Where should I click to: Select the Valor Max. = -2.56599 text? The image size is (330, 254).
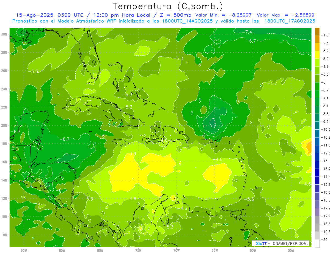point(285,15)
